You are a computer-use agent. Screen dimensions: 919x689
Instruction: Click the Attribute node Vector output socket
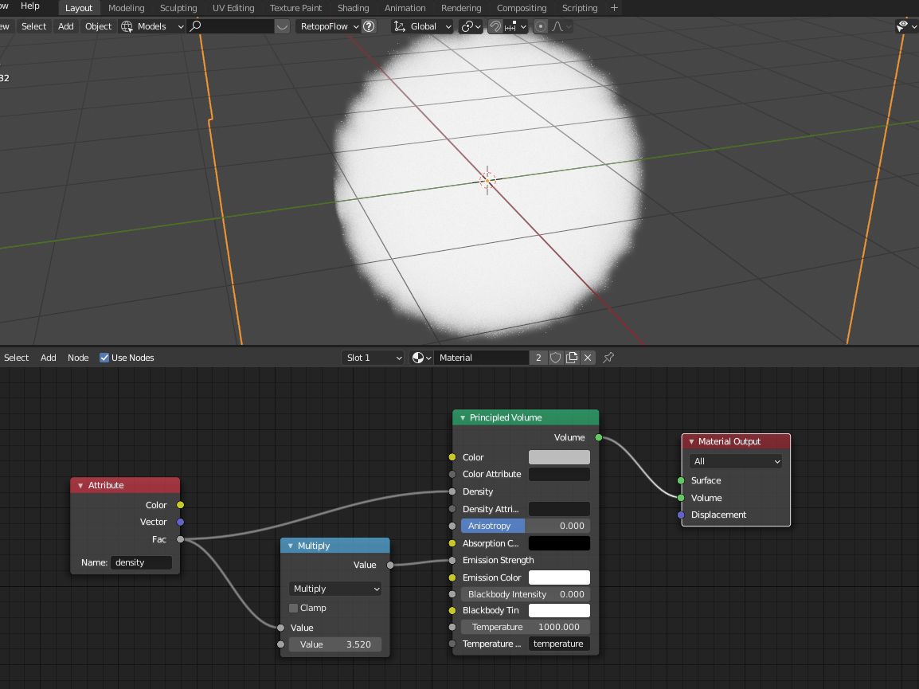(181, 522)
